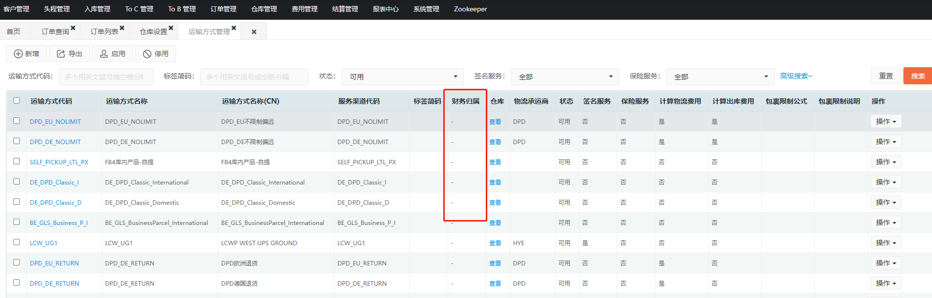This screenshot has width=932, height=298.
Task: Open the 签名服务 dropdown
Action: [565, 76]
